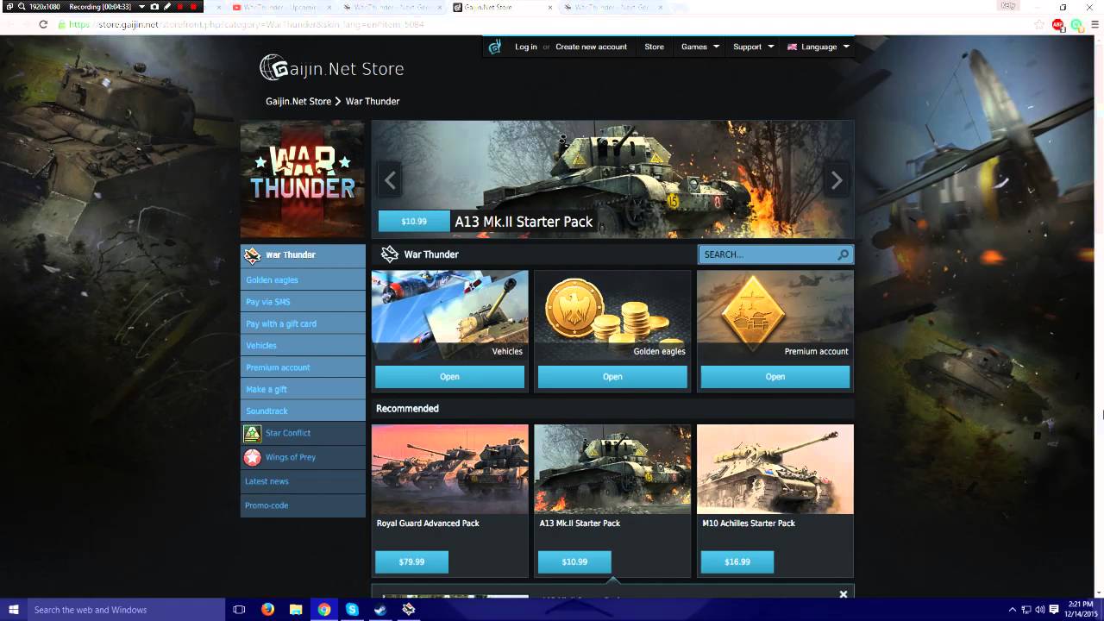Click the $10.99 banner price button
1104x621 pixels.
(x=414, y=222)
